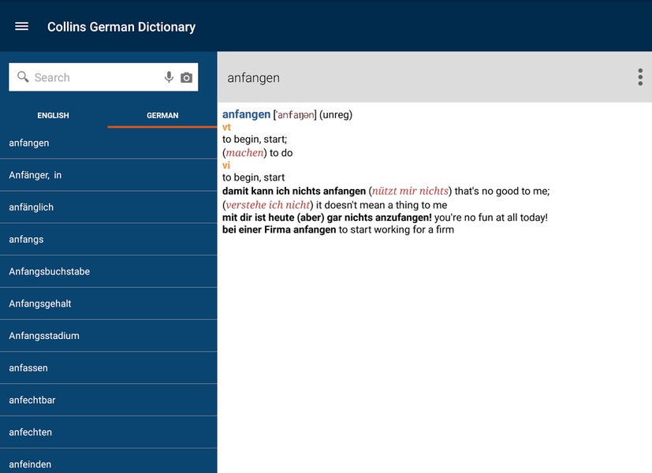Click the Collins German Dictionary title
This screenshot has height=473, width=652.
[121, 27]
